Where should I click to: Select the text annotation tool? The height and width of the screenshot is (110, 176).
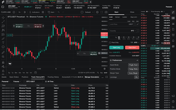pyautogui.click(x=3, y=43)
